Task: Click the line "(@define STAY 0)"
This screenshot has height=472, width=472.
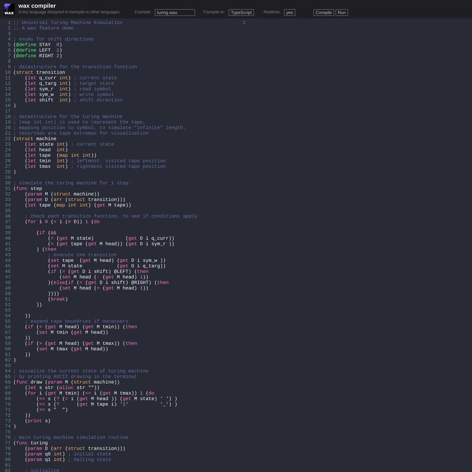Action: pyautogui.click(x=38, y=44)
